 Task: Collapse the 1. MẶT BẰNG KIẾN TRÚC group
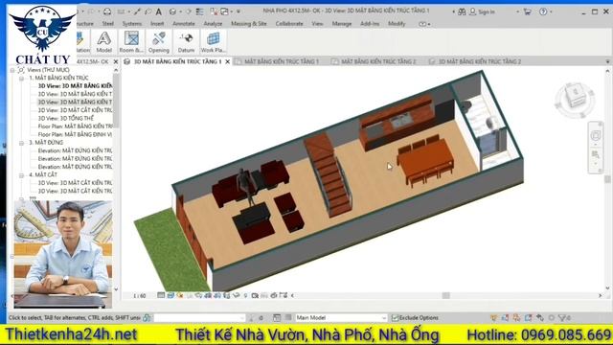pos(21,78)
